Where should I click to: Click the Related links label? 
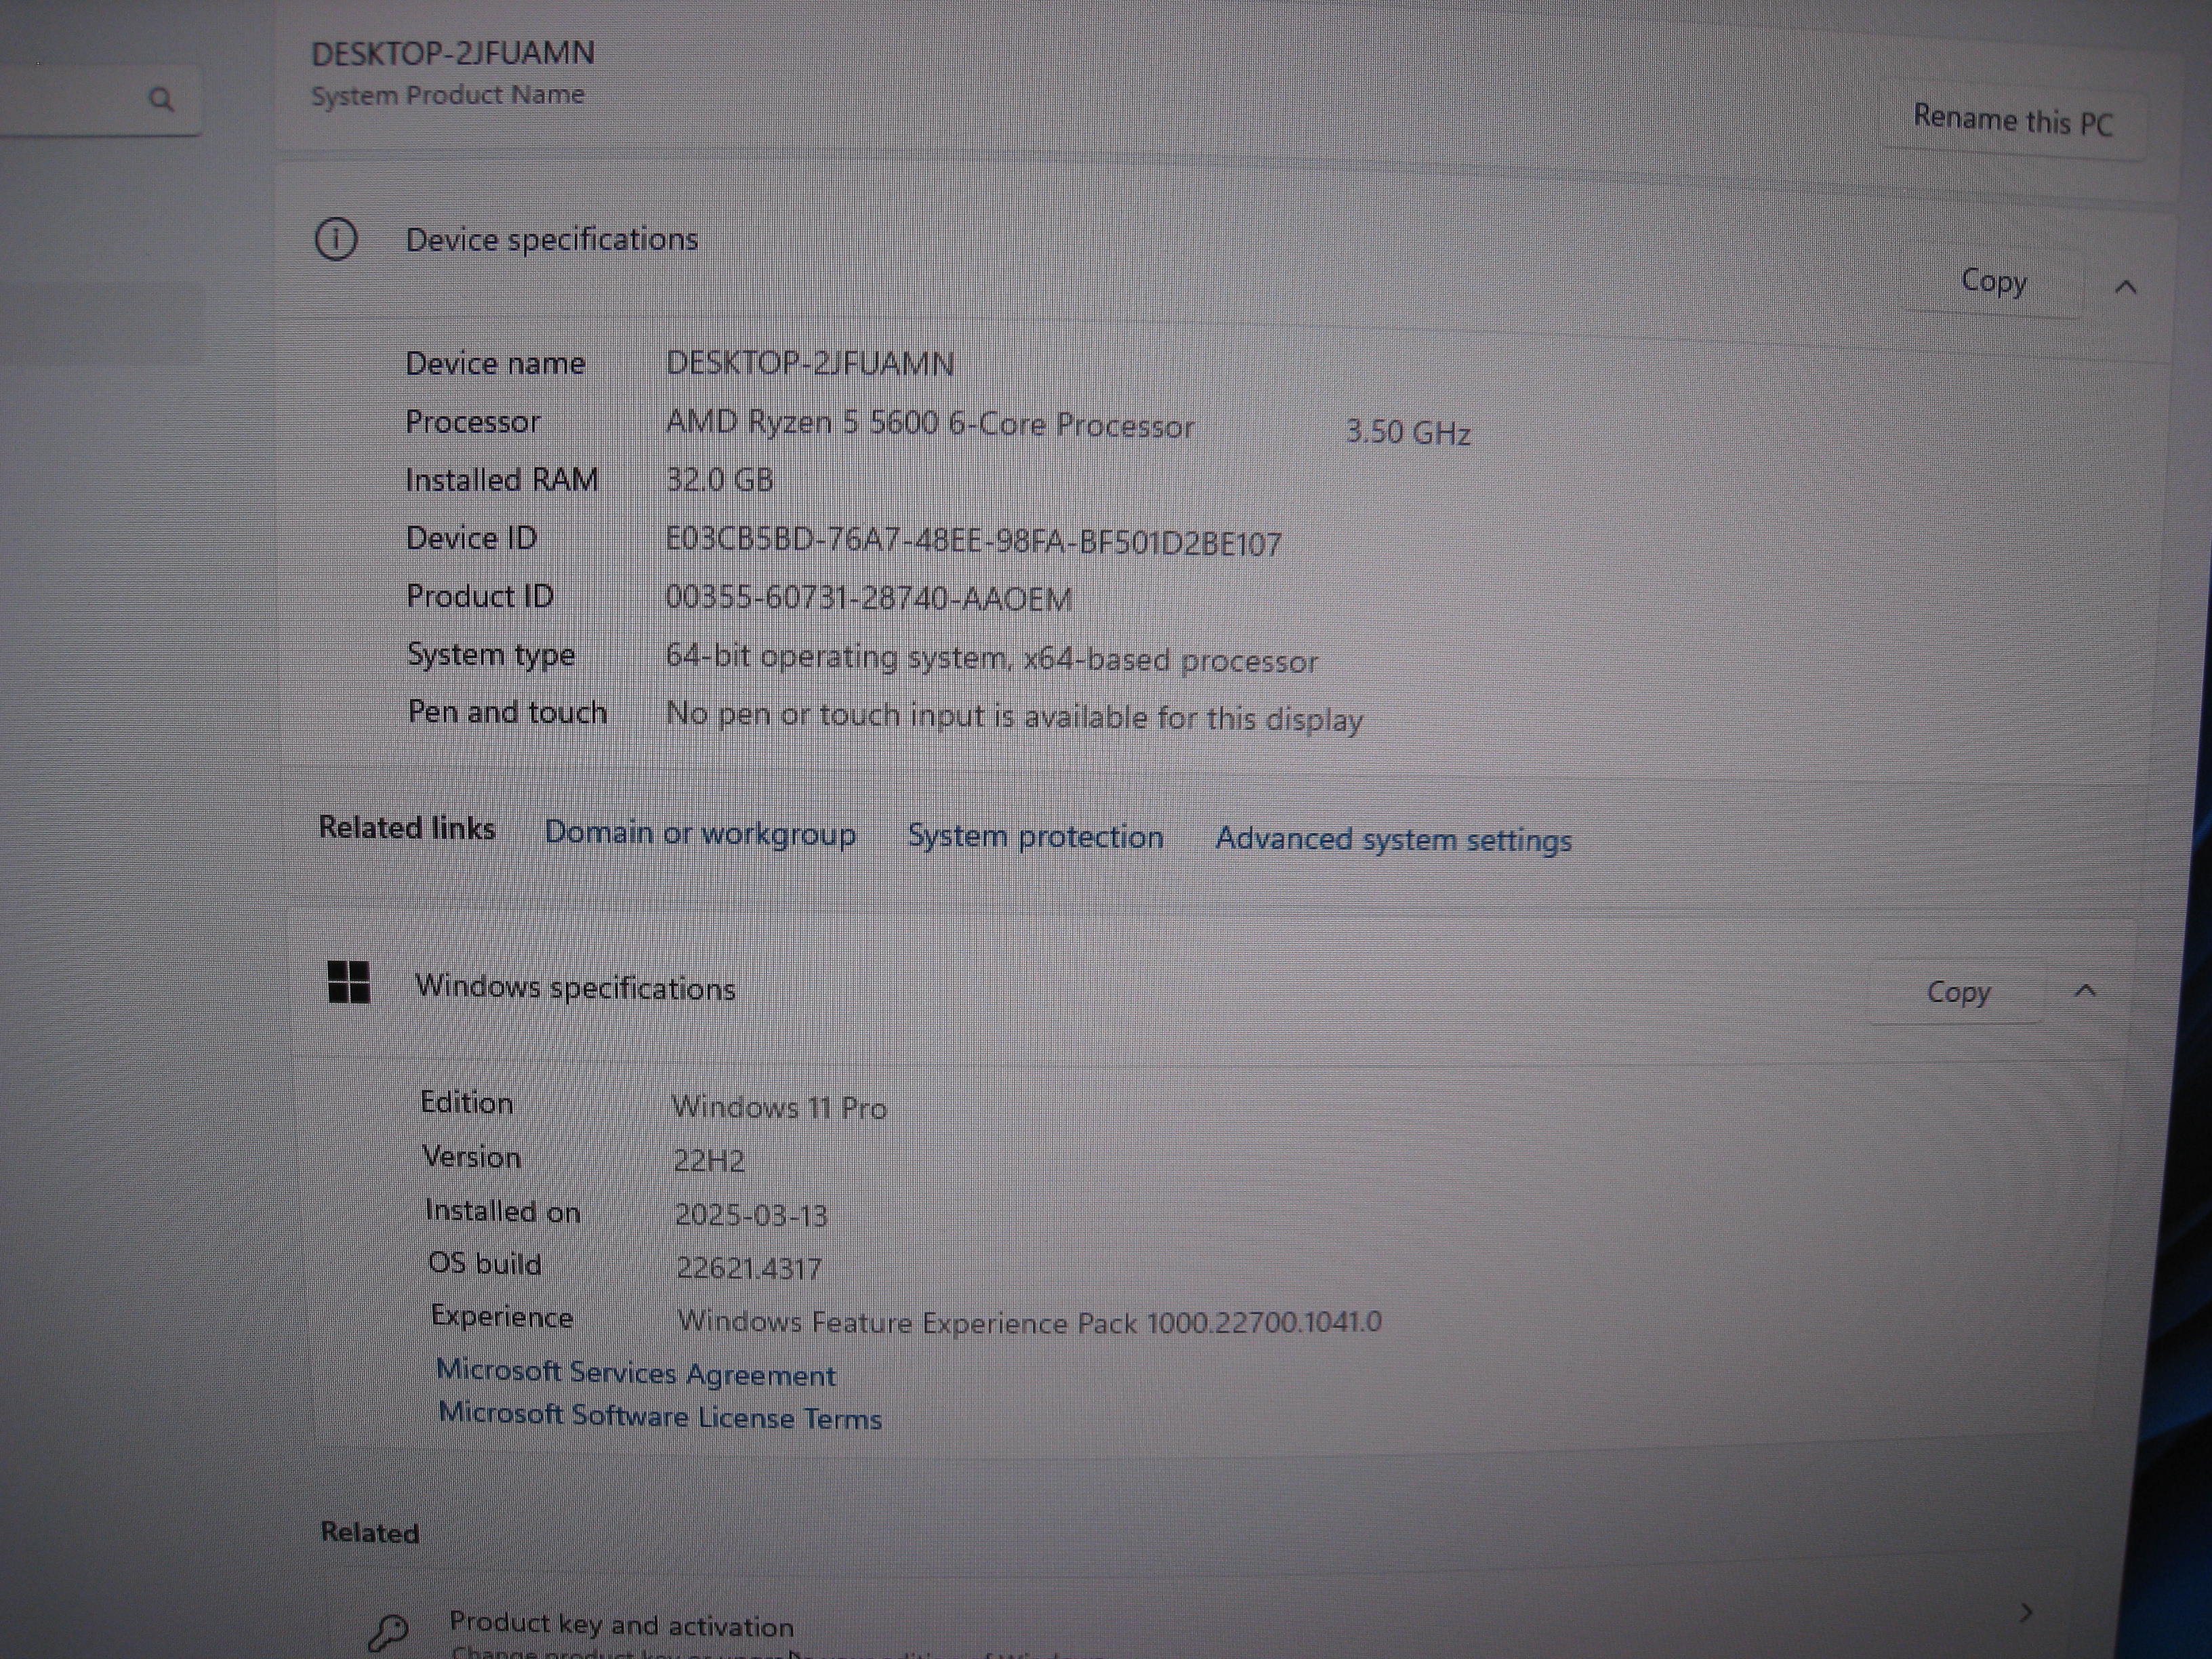(407, 827)
